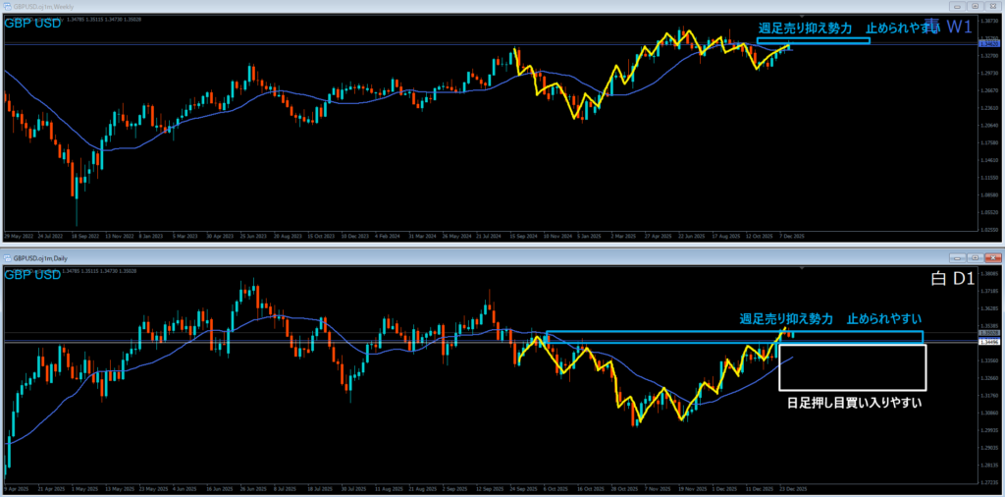Minimize the GBPUSD Daily chart window

(959, 256)
